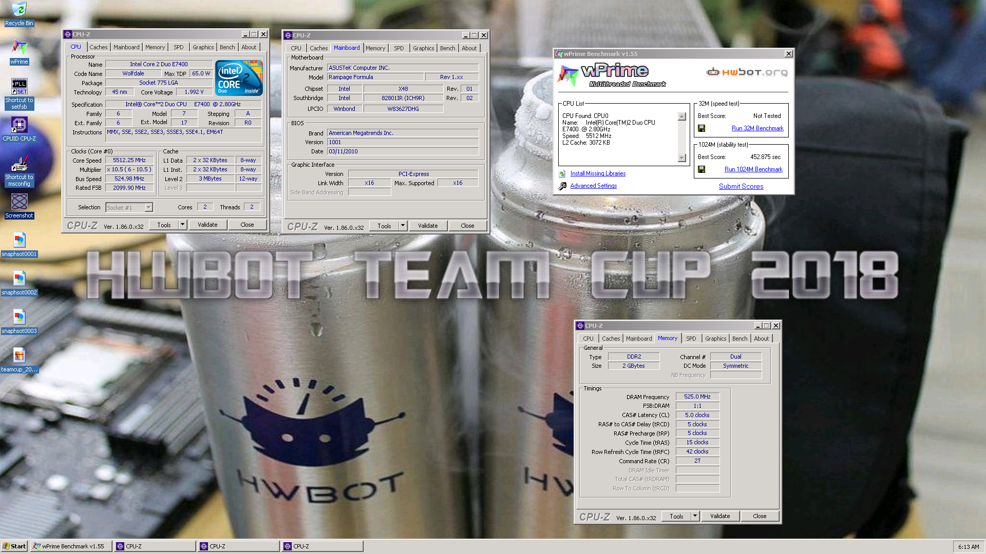Click the save icon next to 32M Best Score
986x554 pixels.
pyautogui.click(x=701, y=128)
